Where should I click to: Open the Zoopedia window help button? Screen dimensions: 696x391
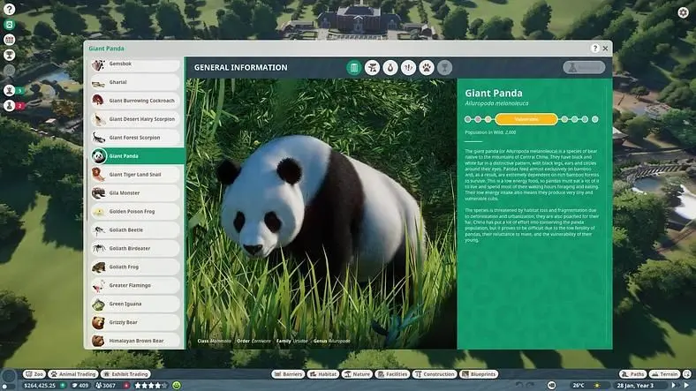coord(594,49)
